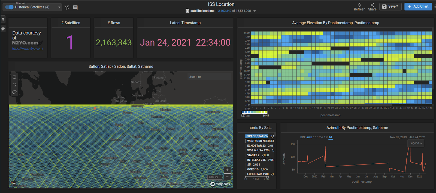Select the INTELSAT 35E row
436x193 pixels.
(260, 160)
